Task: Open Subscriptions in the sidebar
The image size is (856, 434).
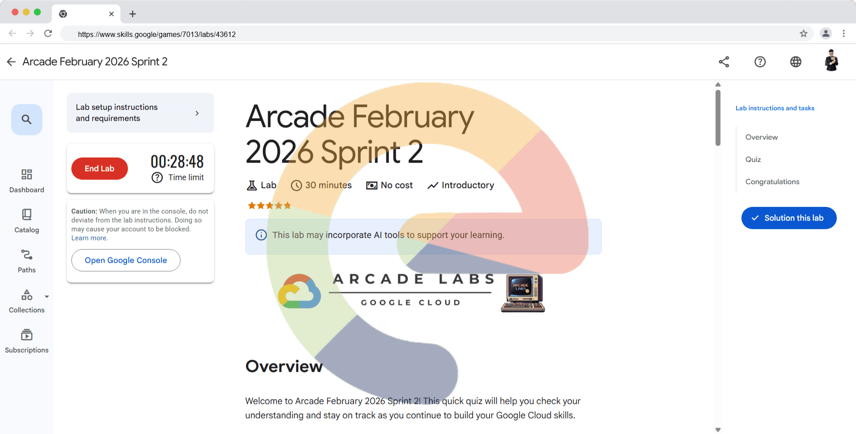Action: (x=27, y=341)
